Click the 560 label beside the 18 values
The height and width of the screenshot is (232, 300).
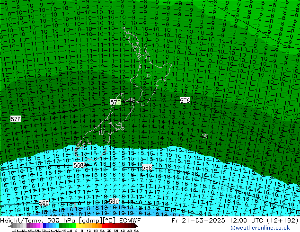coord(114,201)
